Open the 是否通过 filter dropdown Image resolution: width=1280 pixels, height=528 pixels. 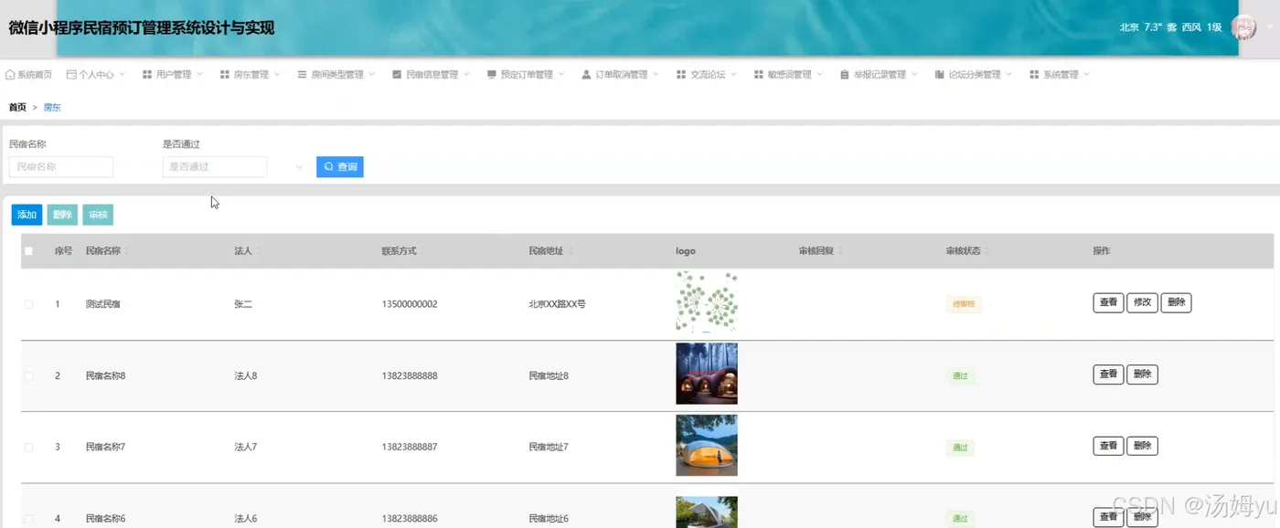pos(215,167)
